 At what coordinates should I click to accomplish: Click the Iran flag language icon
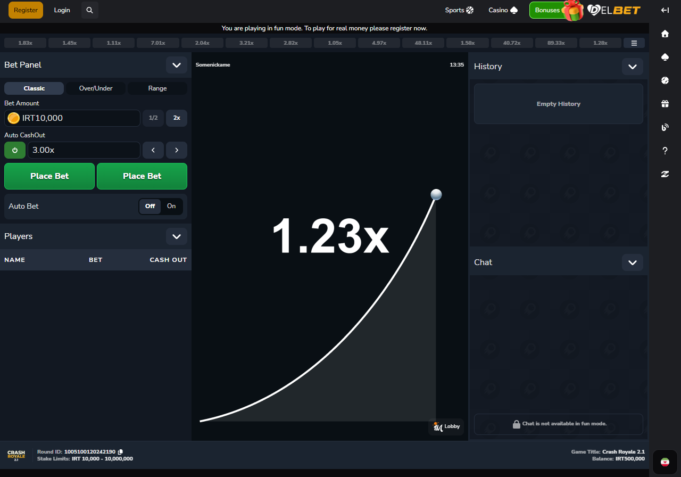pos(665,462)
